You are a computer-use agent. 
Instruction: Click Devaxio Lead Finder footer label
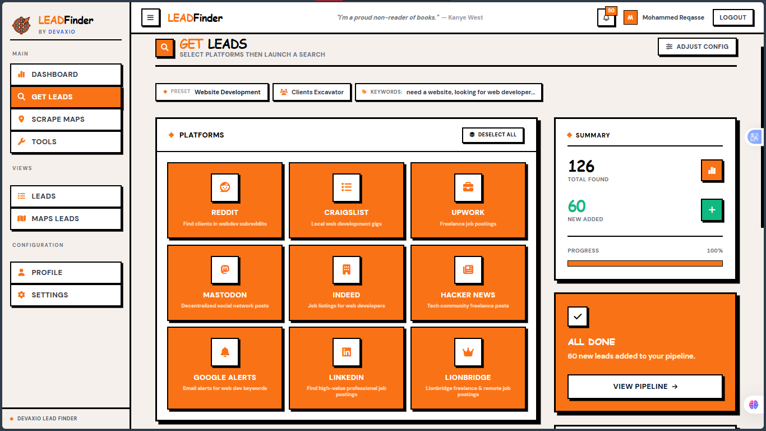tap(47, 419)
